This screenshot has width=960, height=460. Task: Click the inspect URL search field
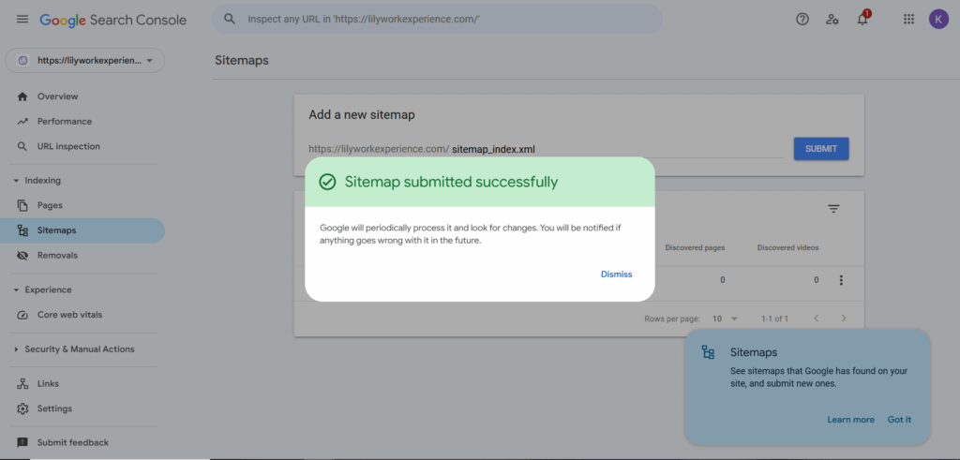[x=437, y=19]
